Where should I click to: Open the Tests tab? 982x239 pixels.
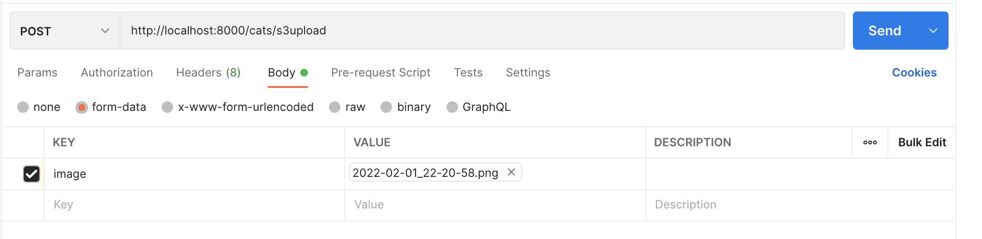(x=468, y=73)
